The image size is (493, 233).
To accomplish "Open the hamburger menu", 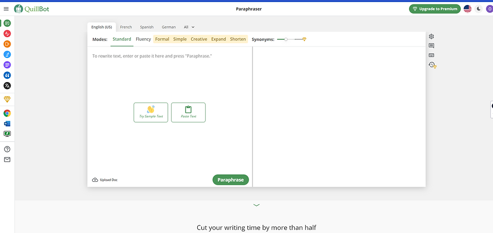I will point(6,9).
